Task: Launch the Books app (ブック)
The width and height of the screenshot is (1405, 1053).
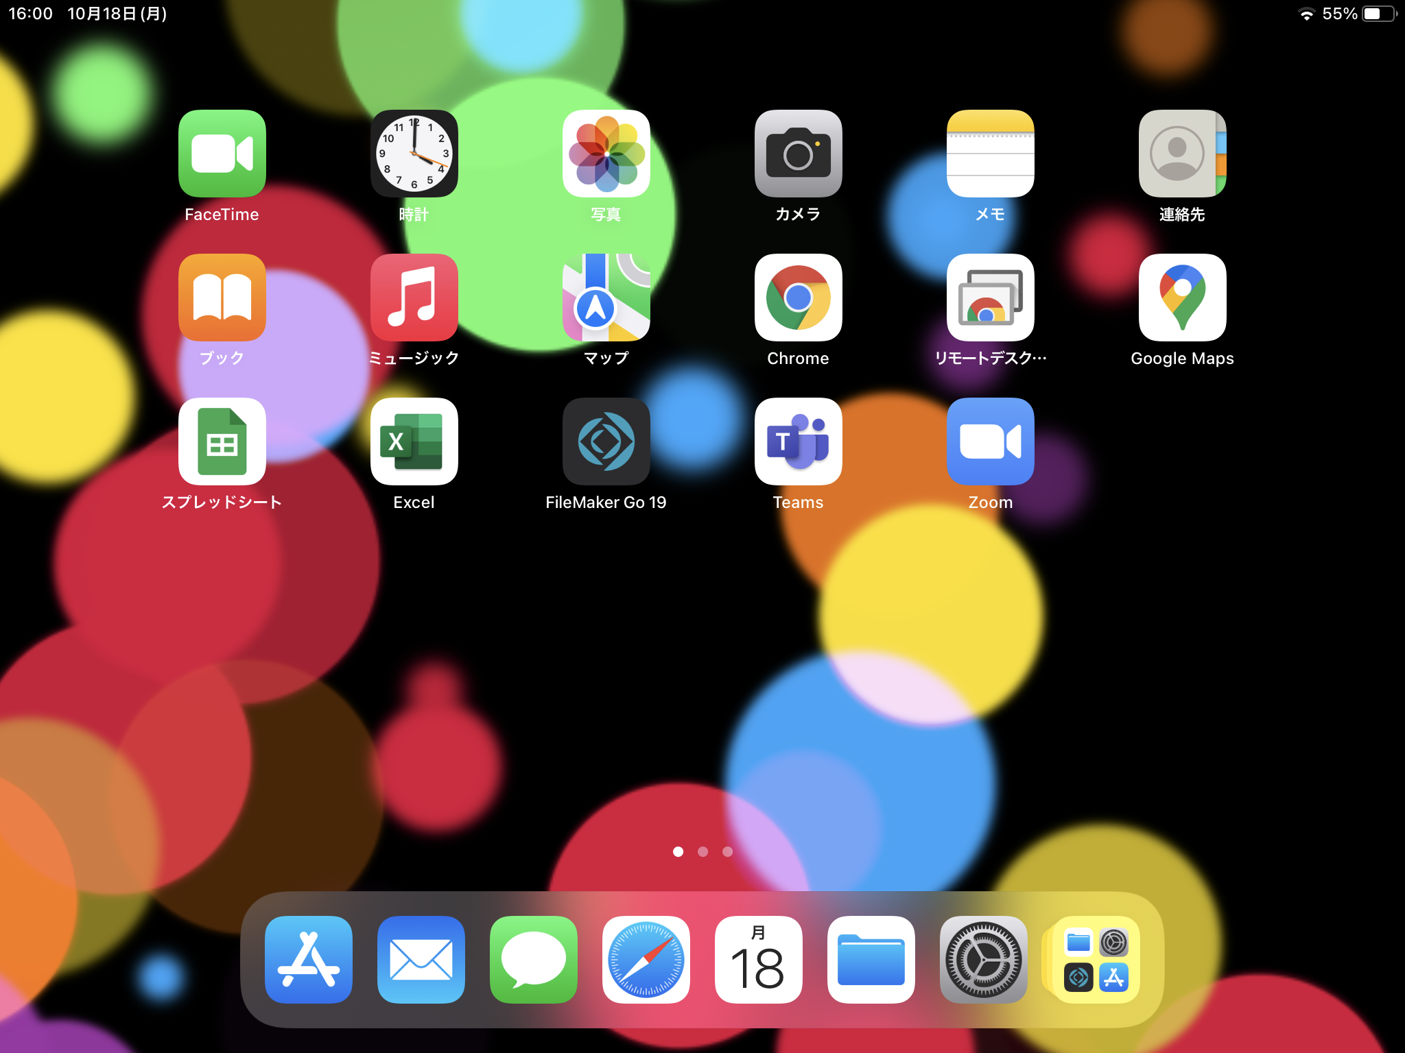Action: click(222, 298)
